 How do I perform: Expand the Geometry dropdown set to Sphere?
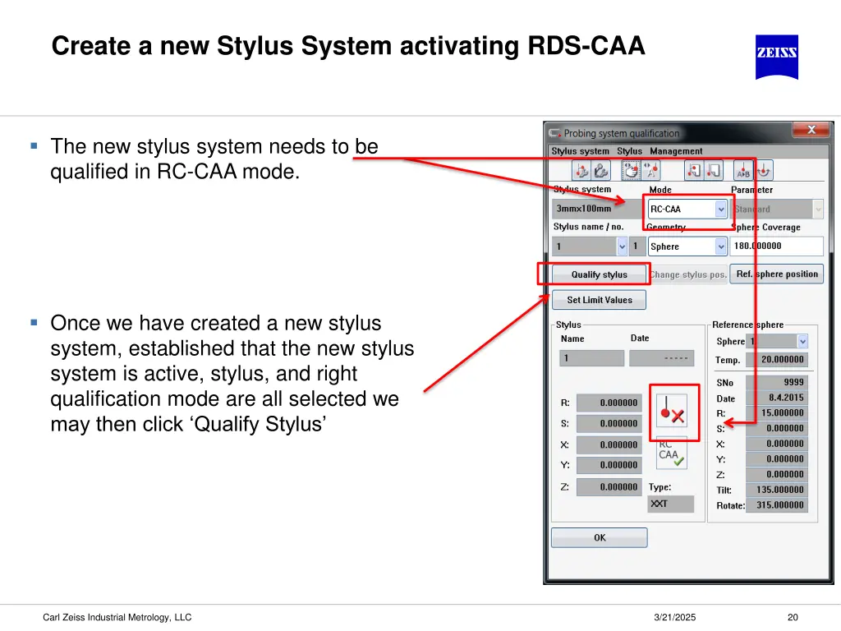720,246
